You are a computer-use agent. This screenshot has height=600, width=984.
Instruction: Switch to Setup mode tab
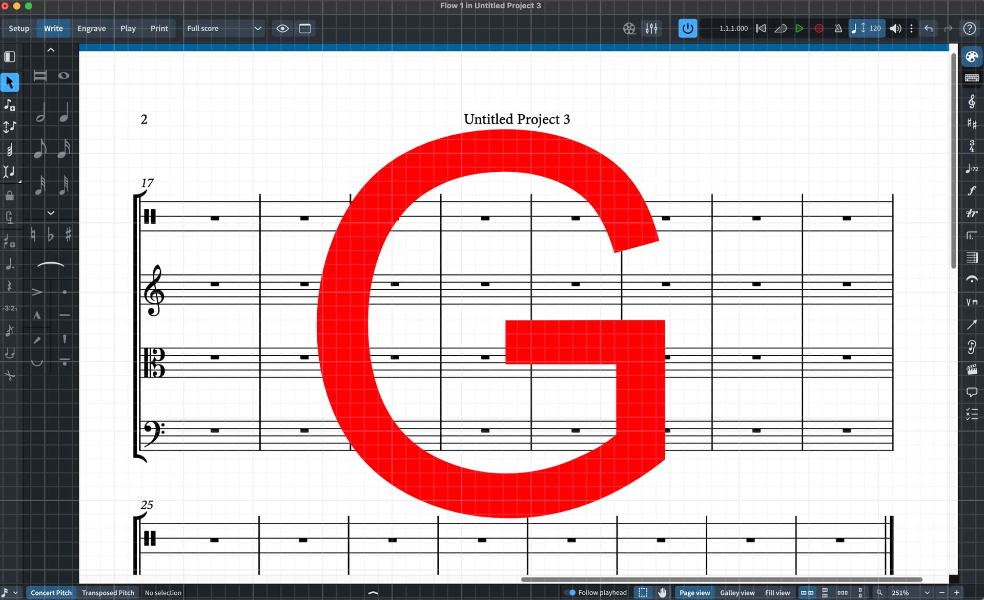[x=19, y=29]
